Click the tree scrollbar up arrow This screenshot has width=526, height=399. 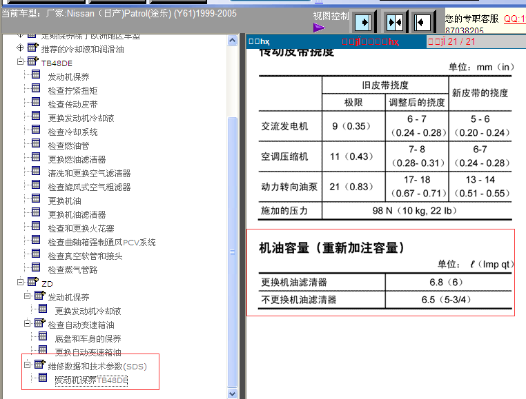(x=232, y=41)
